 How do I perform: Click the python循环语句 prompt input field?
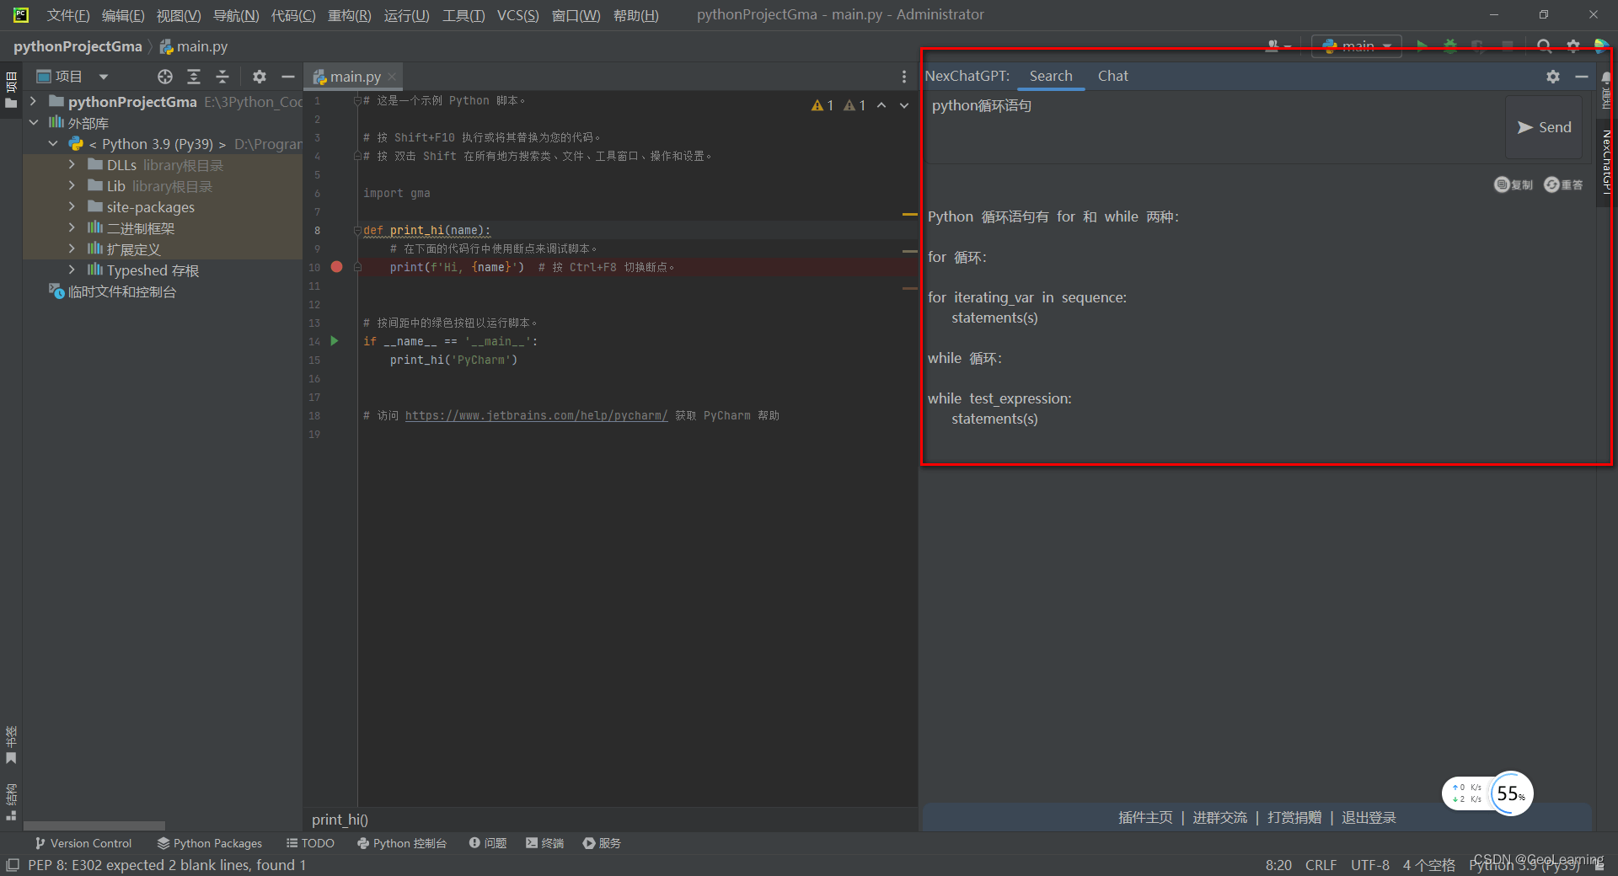[x=1215, y=127]
